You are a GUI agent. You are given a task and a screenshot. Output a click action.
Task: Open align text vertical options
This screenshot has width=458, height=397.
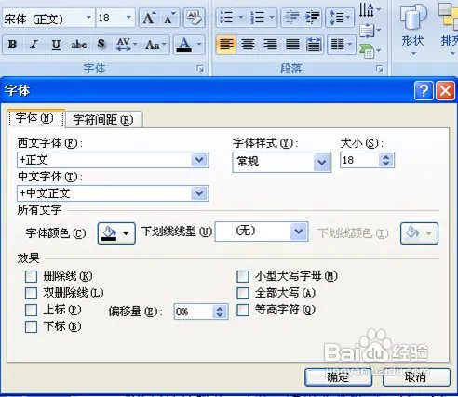370,31
